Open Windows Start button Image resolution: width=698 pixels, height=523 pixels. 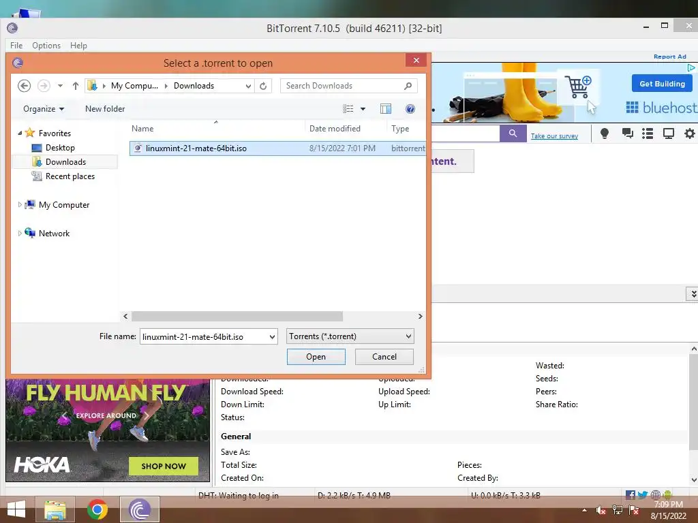click(16, 509)
